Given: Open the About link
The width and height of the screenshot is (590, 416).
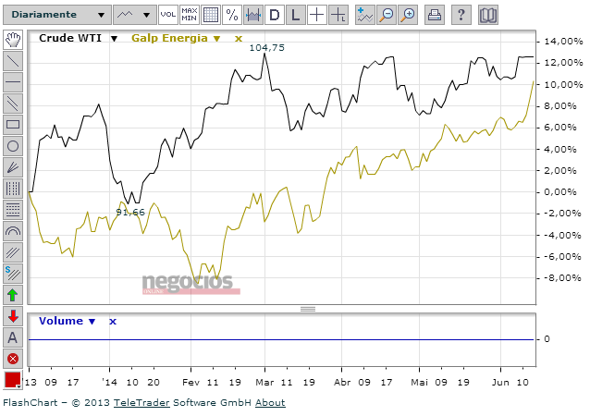Looking at the screenshot, I should tap(270, 402).
